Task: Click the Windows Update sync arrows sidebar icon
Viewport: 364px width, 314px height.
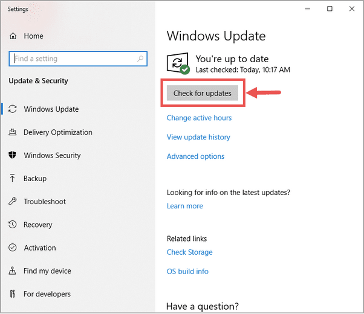Action: (x=13, y=109)
